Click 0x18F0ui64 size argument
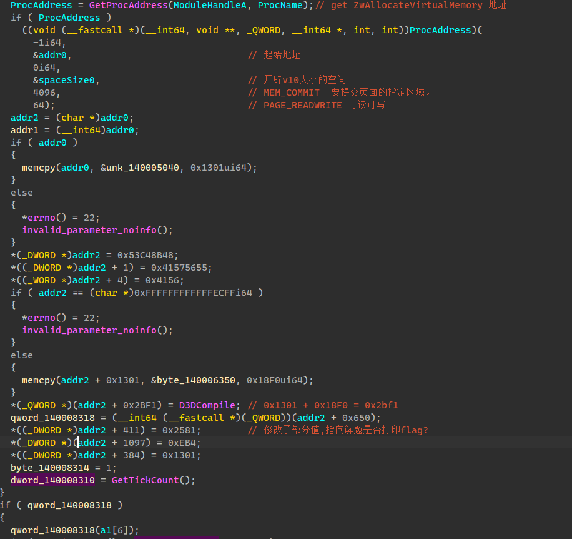This screenshot has width=572, height=539. 274,380
